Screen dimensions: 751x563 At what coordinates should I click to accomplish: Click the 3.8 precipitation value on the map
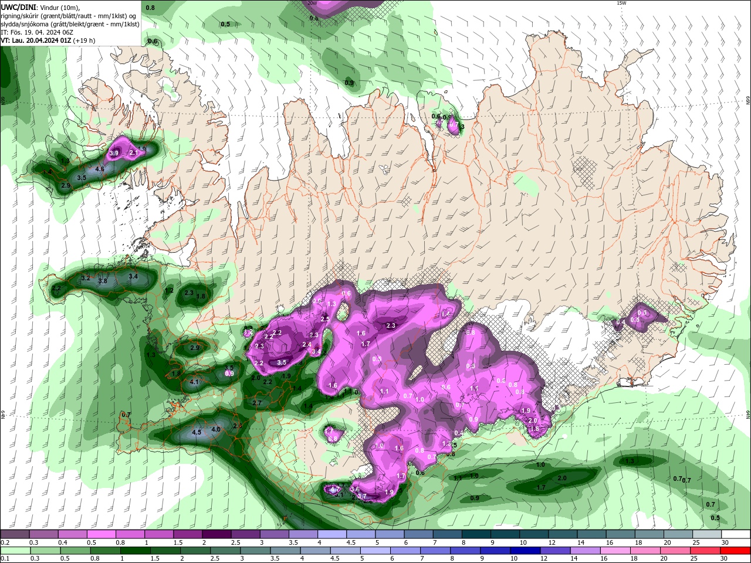[103, 281]
